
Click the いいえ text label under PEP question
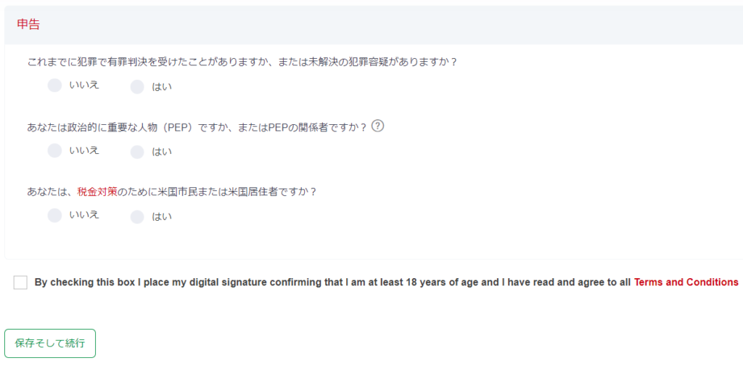pyautogui.click(x=84, y=150)
